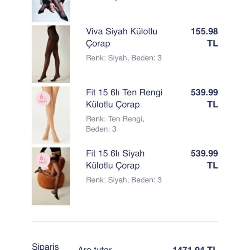Viewport: 250px width, 250px height.
Task: Click the 539.99 TL price for Fit 15 Siyah
Action: tap(204, 159)
